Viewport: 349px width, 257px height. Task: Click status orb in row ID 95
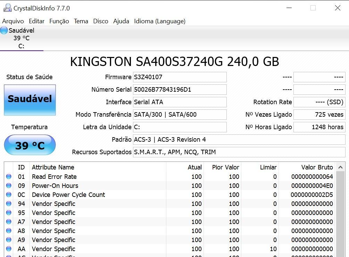click(x=9, y=213)
